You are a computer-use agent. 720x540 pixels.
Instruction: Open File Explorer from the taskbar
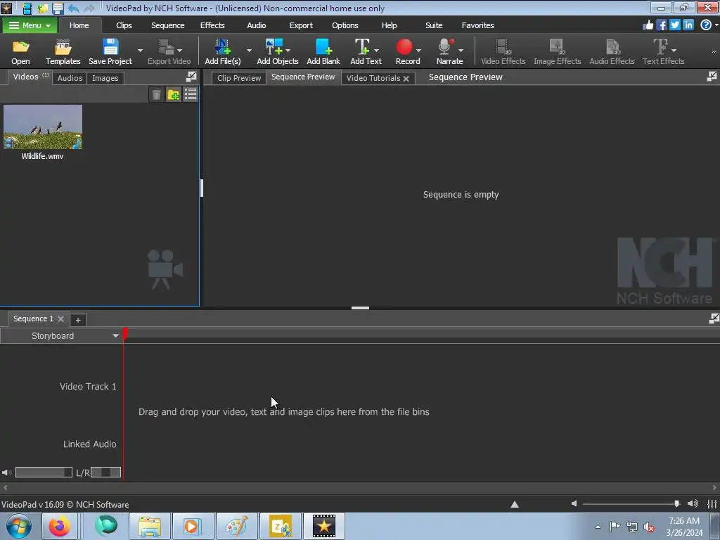150,526
